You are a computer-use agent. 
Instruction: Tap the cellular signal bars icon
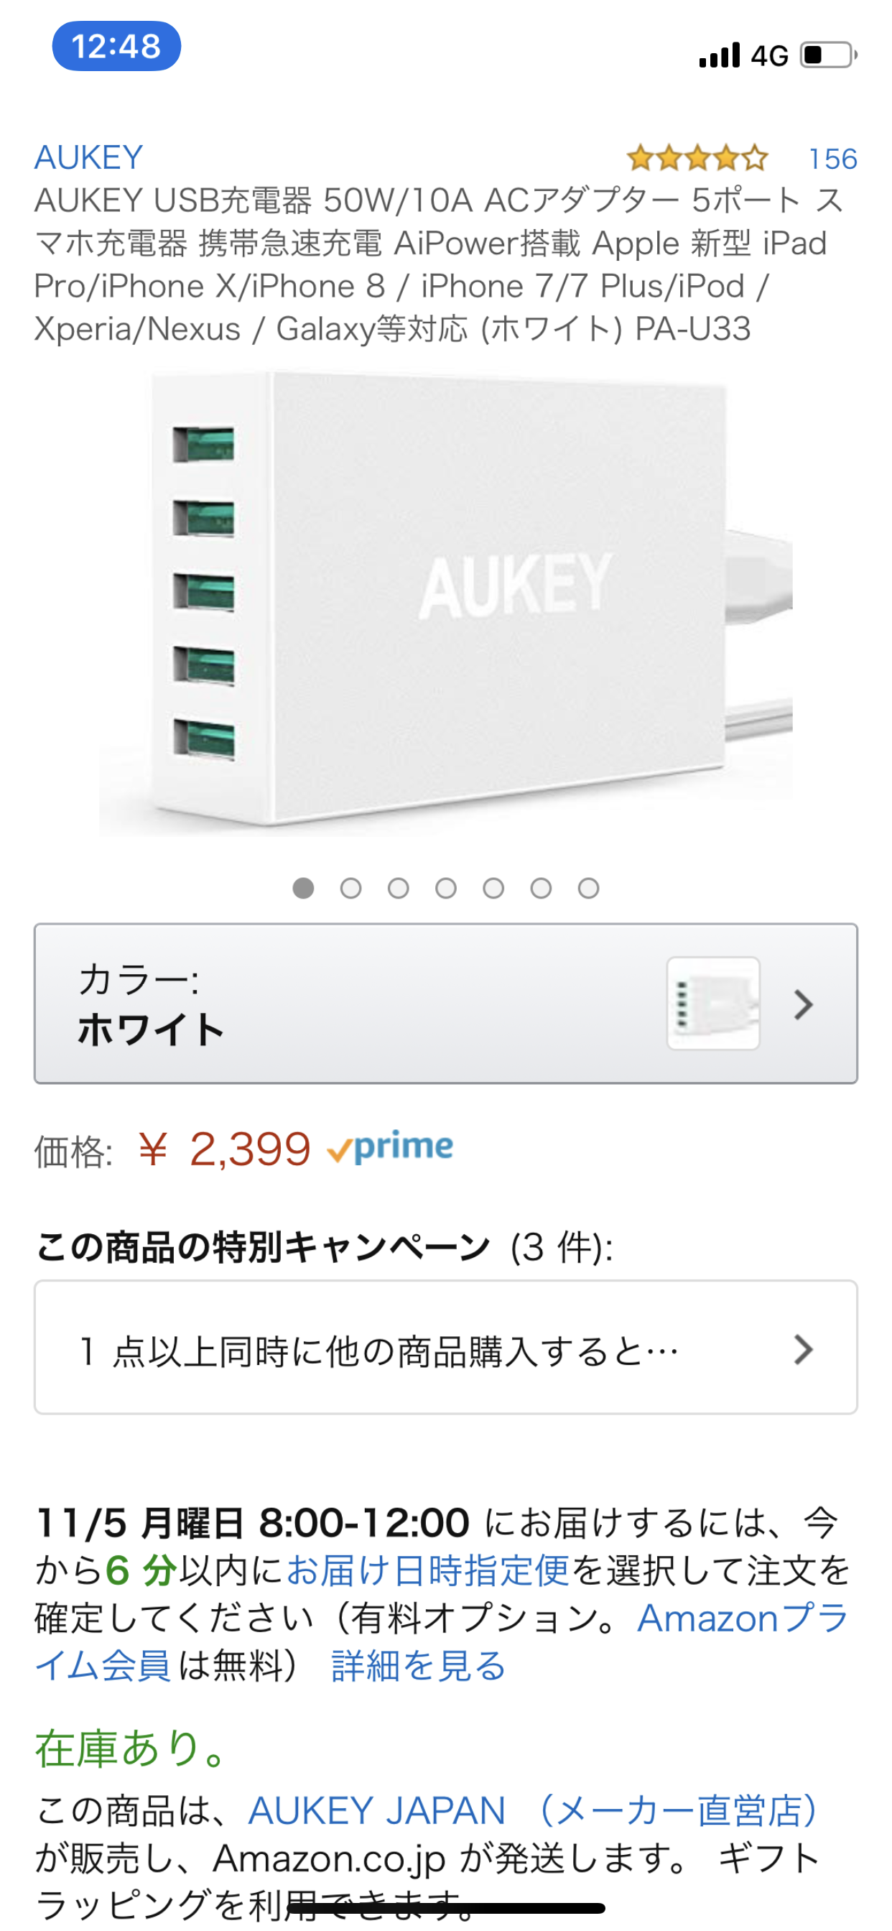[x=720, y=55]
